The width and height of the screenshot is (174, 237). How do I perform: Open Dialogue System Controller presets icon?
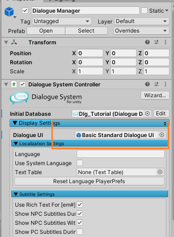pos(156,84)
